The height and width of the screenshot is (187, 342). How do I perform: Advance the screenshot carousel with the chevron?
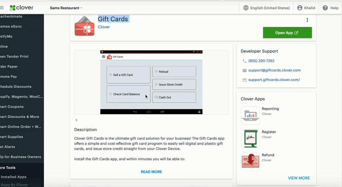coord(76,120)
